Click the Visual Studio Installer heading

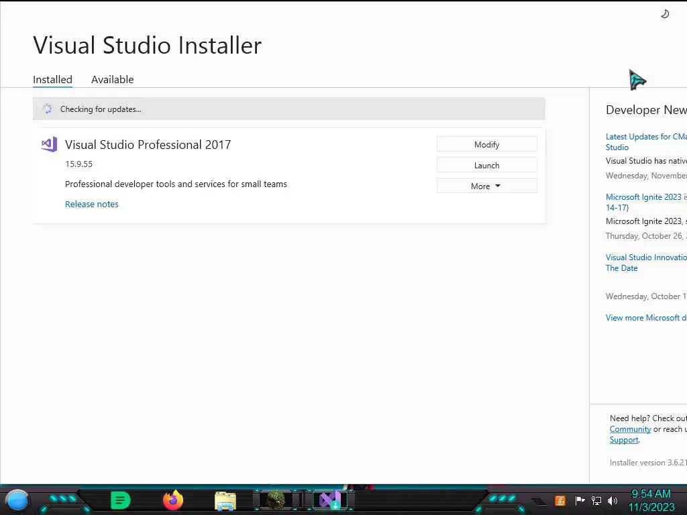[147, 45]
